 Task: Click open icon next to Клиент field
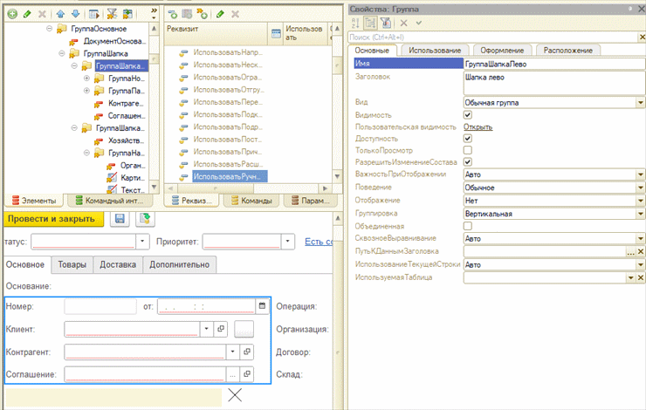point(221,329)
